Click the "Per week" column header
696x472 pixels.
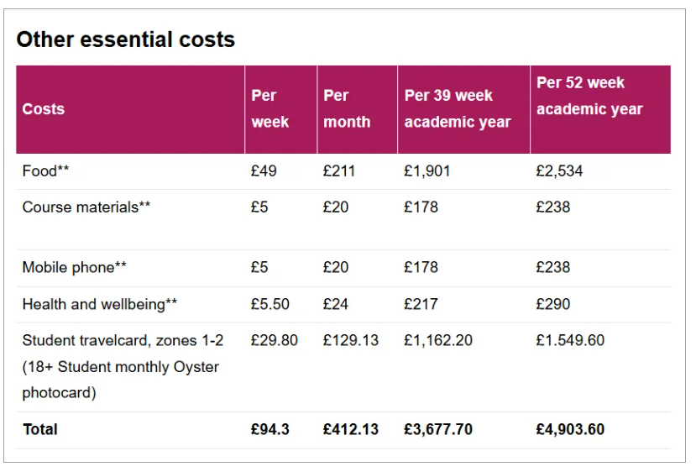click(270, 109)
